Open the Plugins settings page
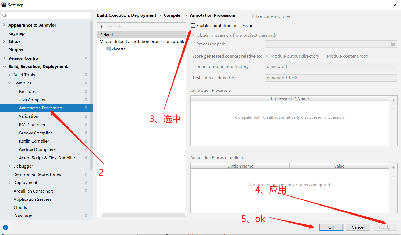This screenshot has height=235, width=401. (16, 50)
